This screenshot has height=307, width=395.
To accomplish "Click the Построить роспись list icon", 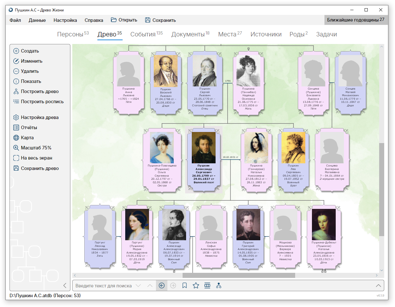I will pos(16,102).
